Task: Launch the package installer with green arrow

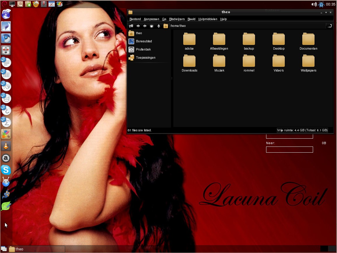Action: click(28, 4)
